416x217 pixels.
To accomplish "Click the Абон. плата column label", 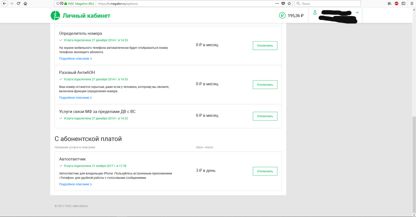I will click(205, 147).
